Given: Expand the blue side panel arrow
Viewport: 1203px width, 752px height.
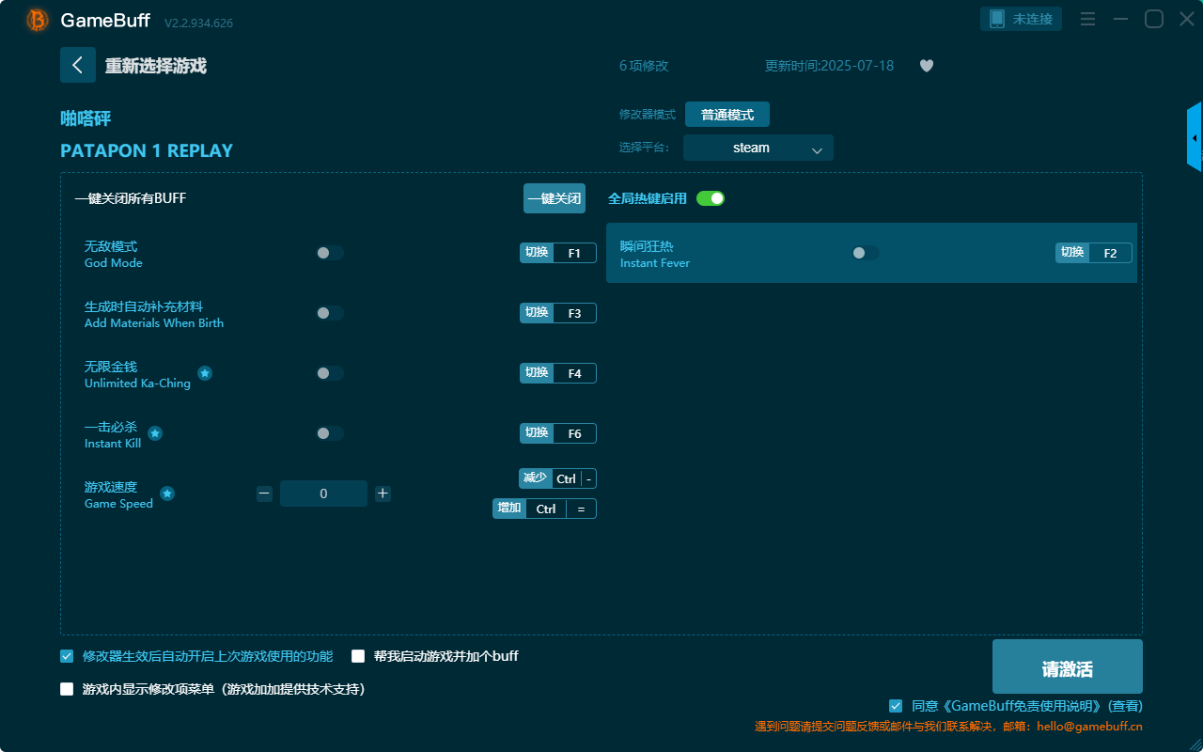Looking at the screenshot, I should [x=1195, y=137].
